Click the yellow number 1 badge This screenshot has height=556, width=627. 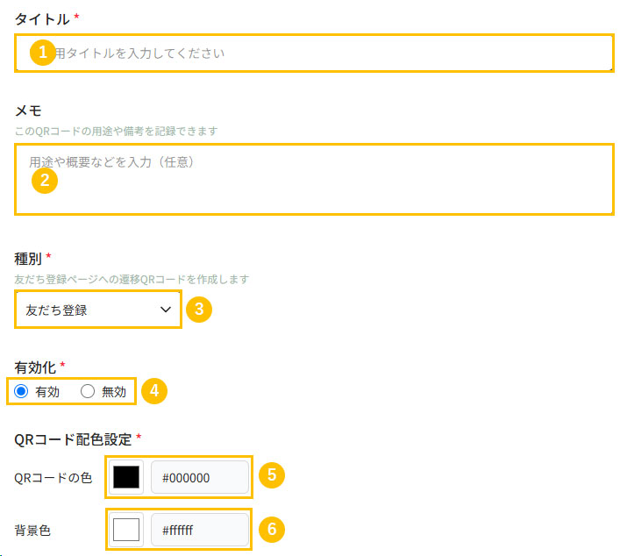(42, 53)
